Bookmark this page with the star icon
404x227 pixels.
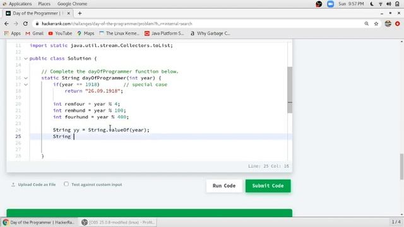[376, 24]
